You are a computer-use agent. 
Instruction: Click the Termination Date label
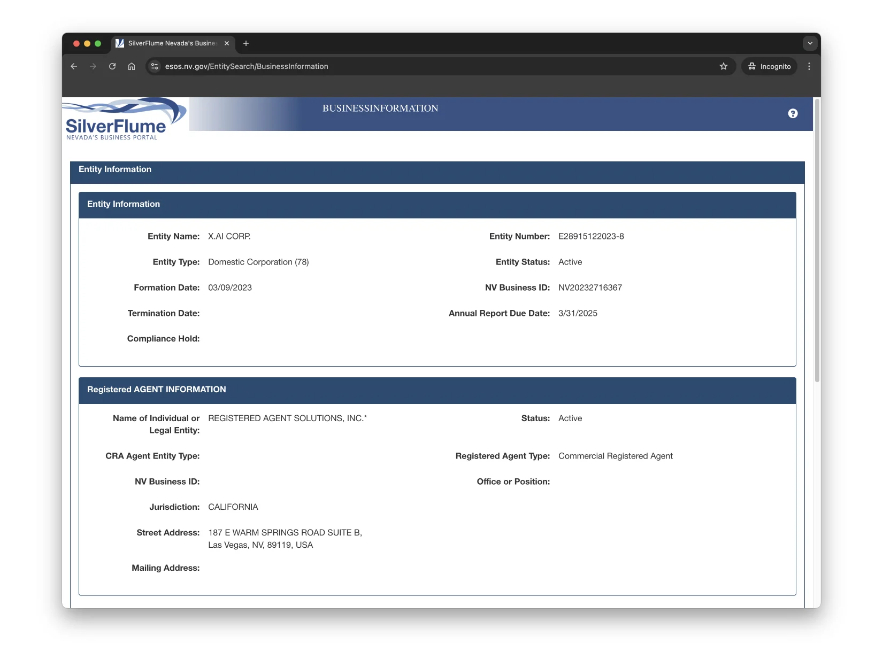pyautogui.click(x=164, y=313)
